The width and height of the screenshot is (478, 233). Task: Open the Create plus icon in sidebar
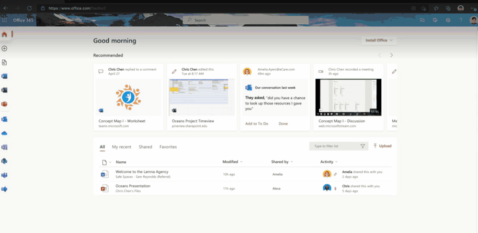tap(4, 49)
